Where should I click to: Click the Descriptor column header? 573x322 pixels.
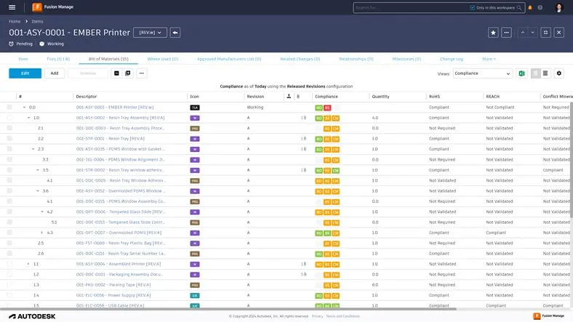(87, 97)
